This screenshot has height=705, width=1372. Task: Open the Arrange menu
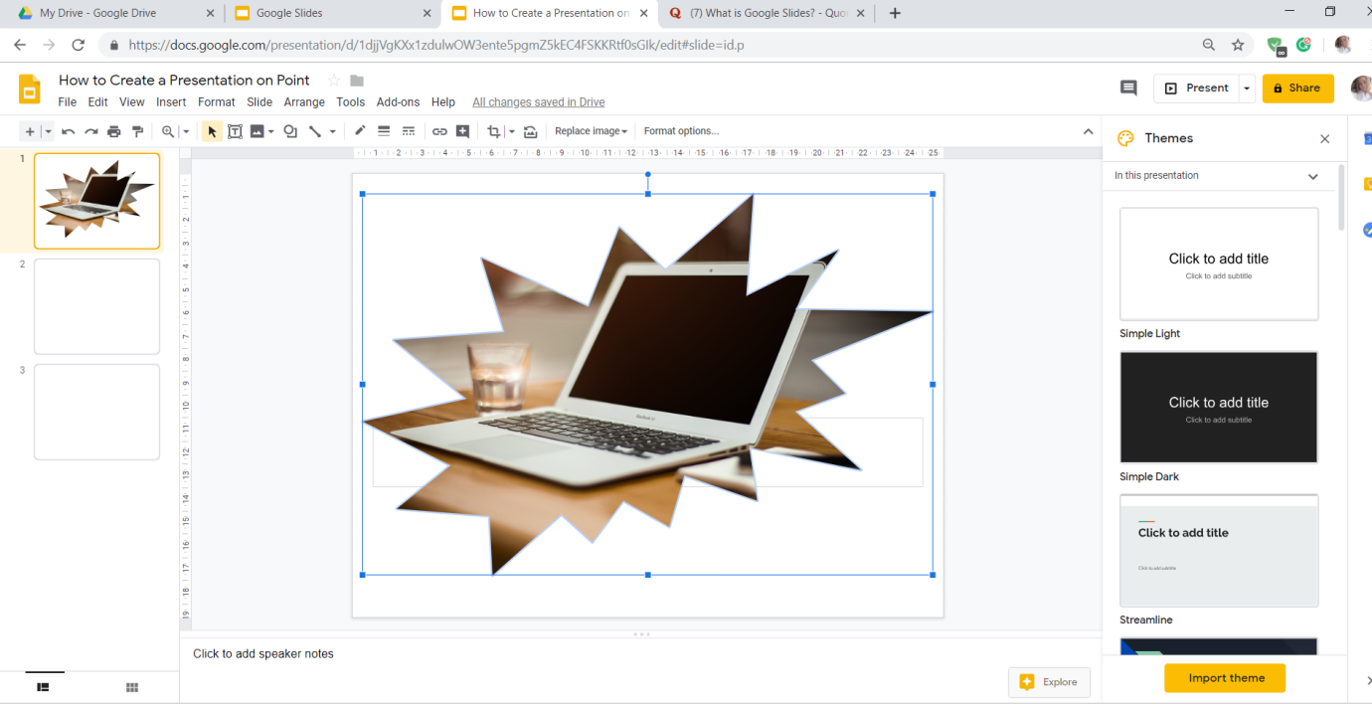click(304, 102)
